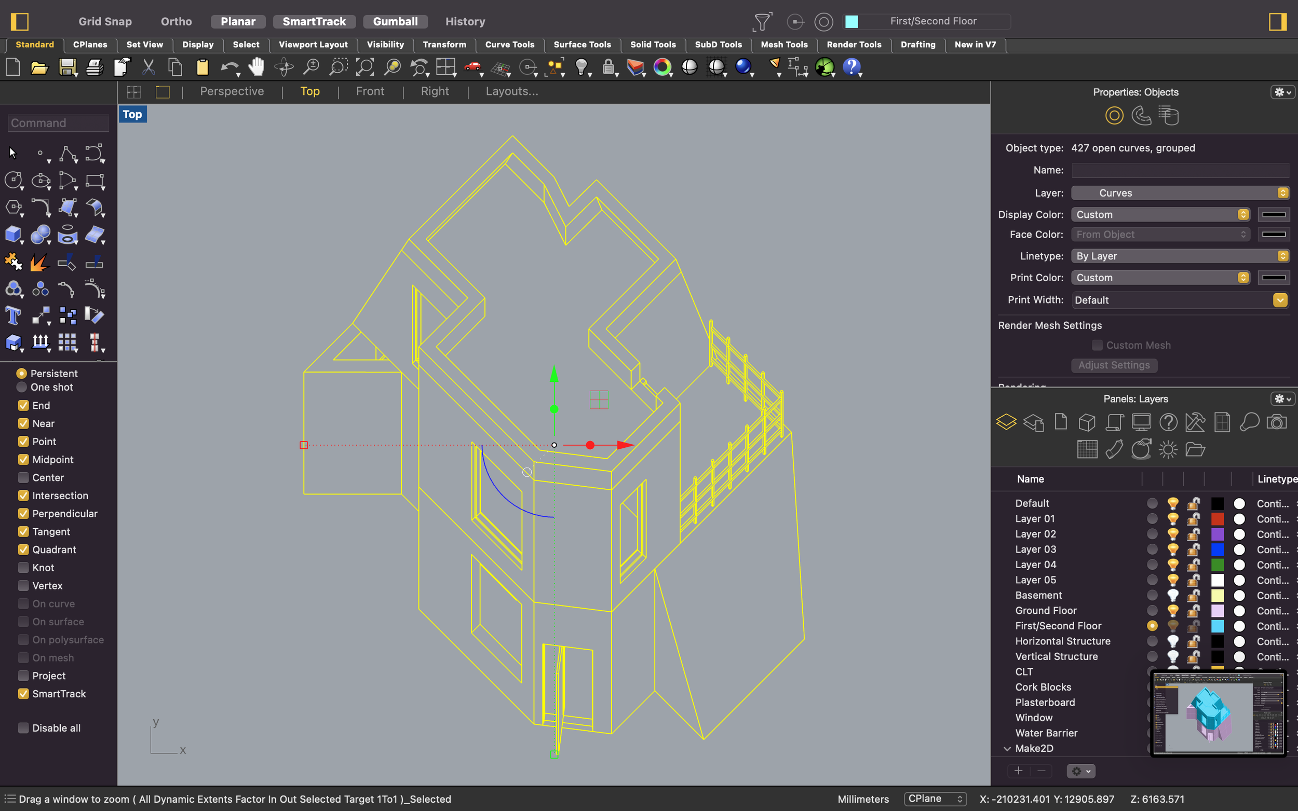The image size is (1298, 811).
Task: Click the padlock Lock icon
Action: click(x=608, y=67)
